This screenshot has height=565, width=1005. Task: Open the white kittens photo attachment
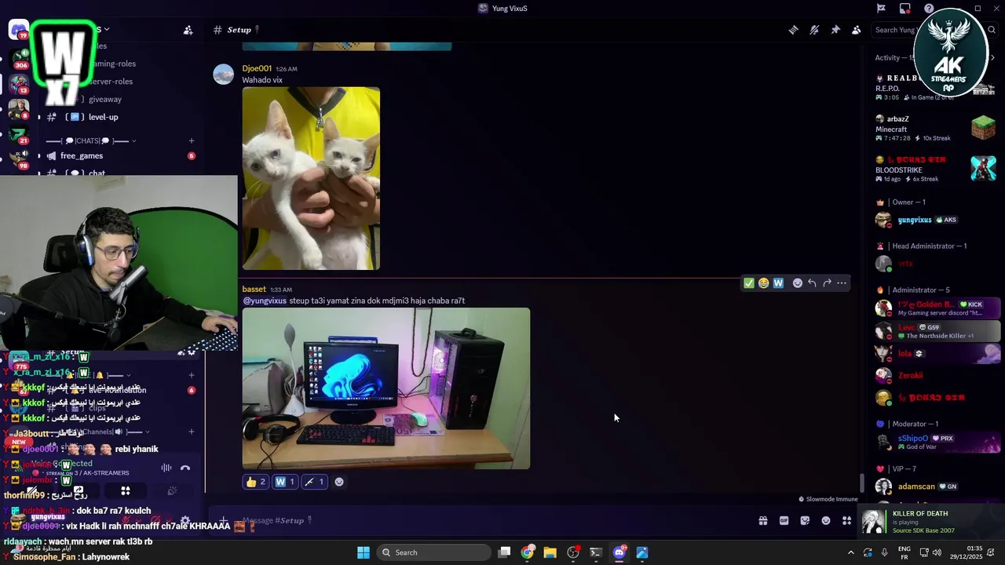click(x=311, y=178)
